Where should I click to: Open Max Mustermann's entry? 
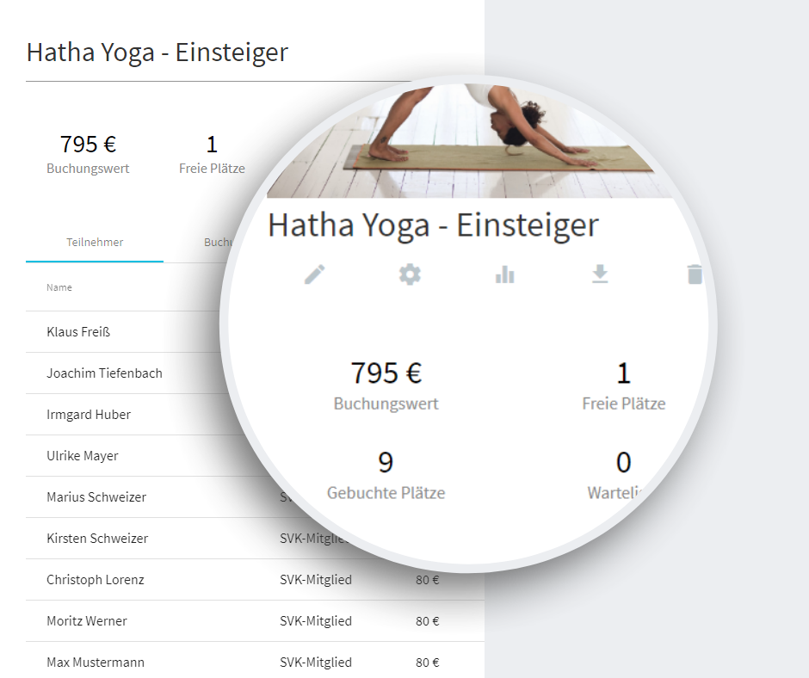[96, 663]
